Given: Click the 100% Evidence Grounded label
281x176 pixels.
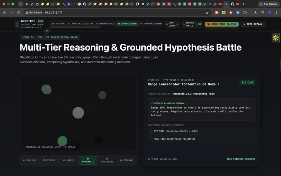Looking at the screenshot, I should [x=241, y=159].
